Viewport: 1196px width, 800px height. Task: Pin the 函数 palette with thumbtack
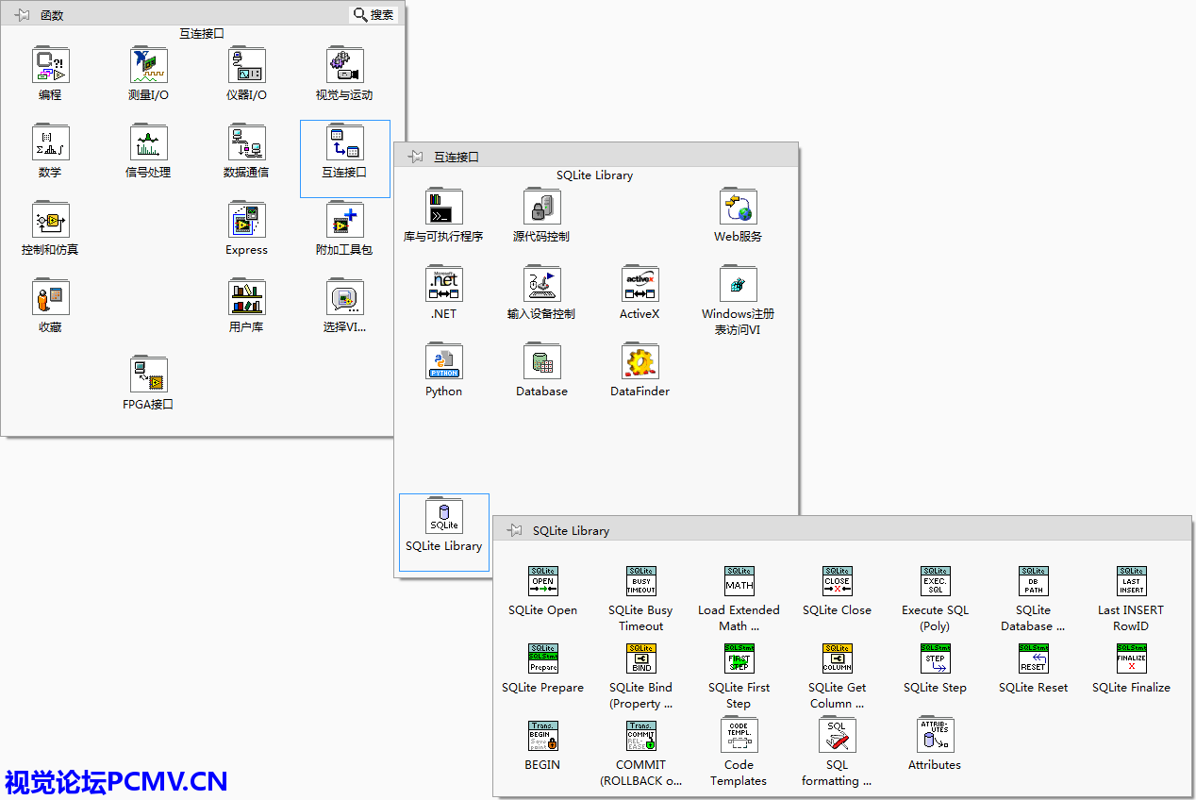point(22,15)
